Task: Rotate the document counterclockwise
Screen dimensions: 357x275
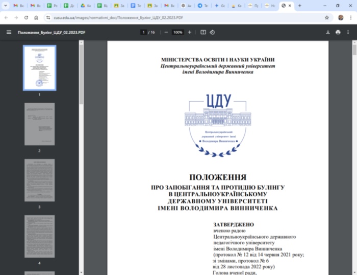Action: [212, 32]
